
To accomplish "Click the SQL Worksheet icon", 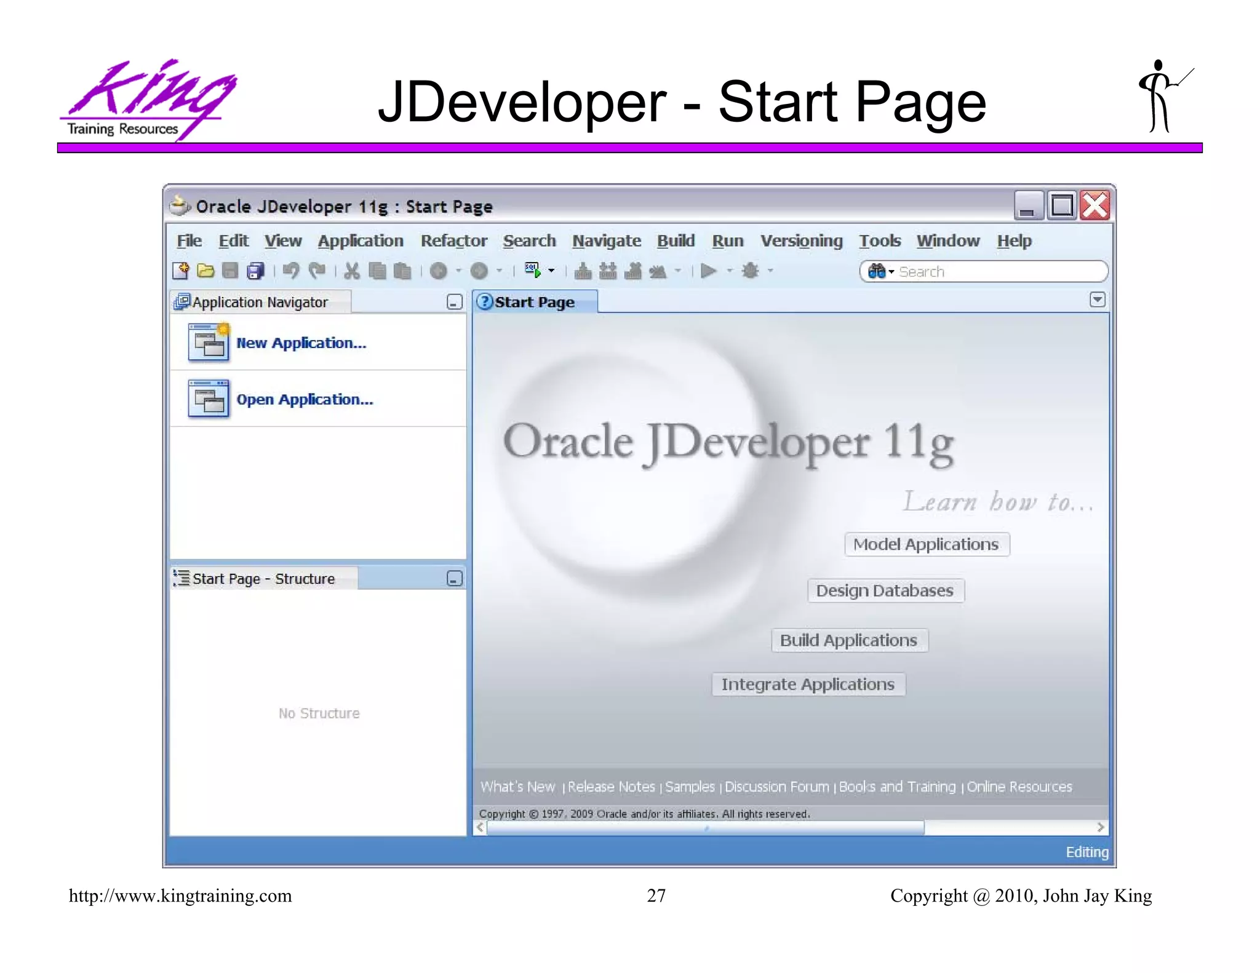I will (533, 271).
